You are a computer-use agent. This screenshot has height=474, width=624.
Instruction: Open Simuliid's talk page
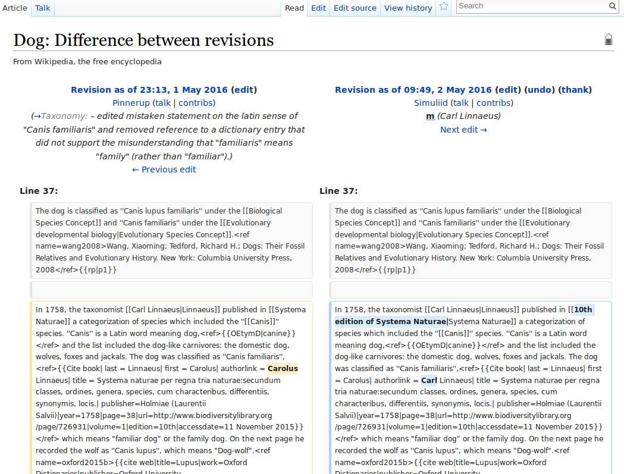[x=461, y=103]
